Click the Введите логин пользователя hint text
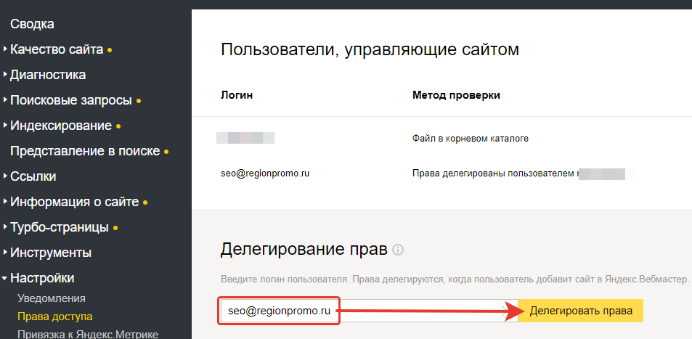Viewport: 692px width, 339px height. 455,280
